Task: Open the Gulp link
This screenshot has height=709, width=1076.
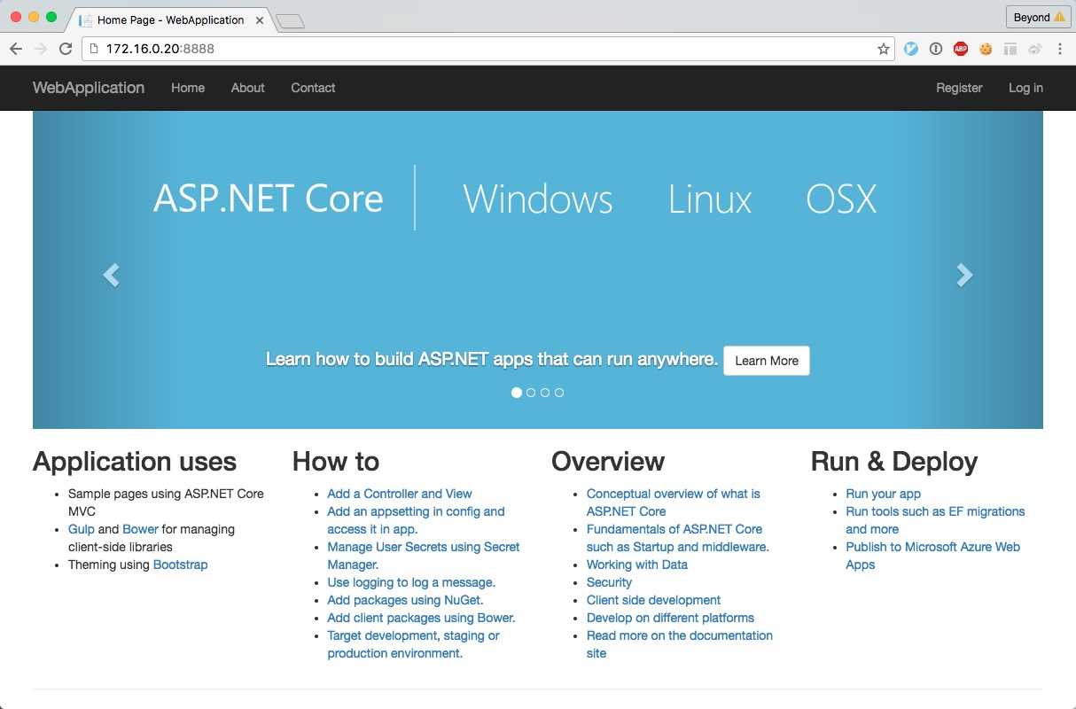Action: click(81, 529)
